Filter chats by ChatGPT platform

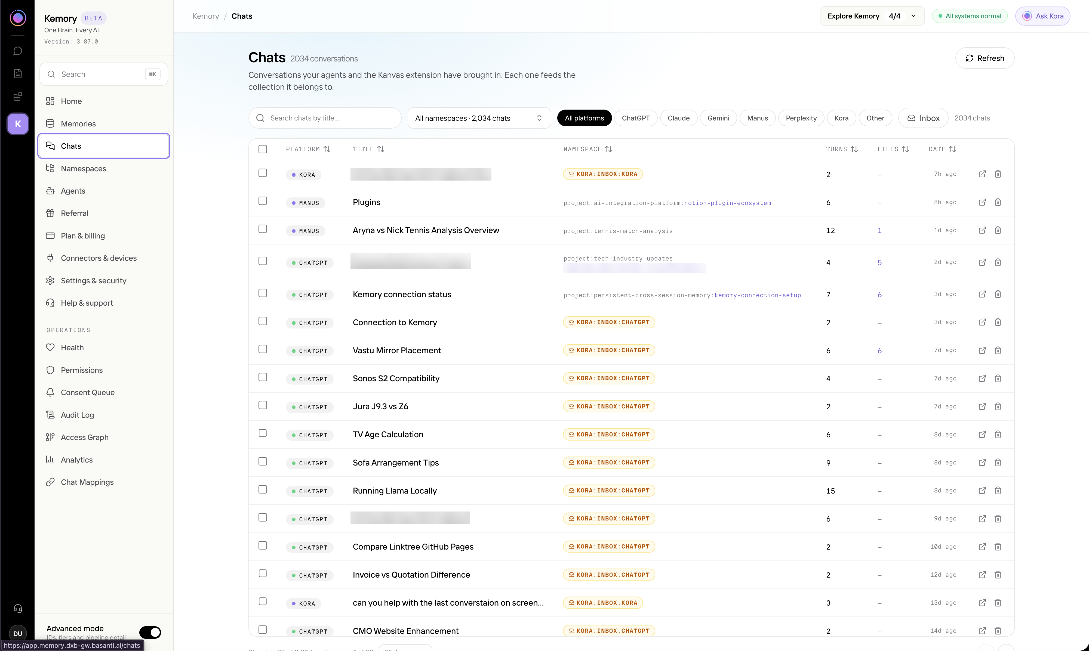click(636, 118)
